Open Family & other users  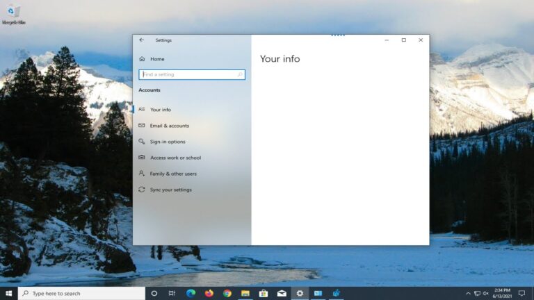173,174
